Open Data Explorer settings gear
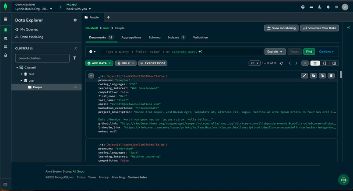The image size is (353, 191). [75, 20]
